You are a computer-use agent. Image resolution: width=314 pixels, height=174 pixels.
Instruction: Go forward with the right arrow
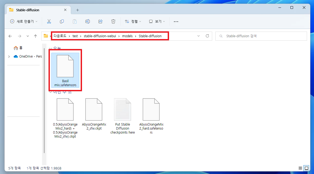(20, 36)
